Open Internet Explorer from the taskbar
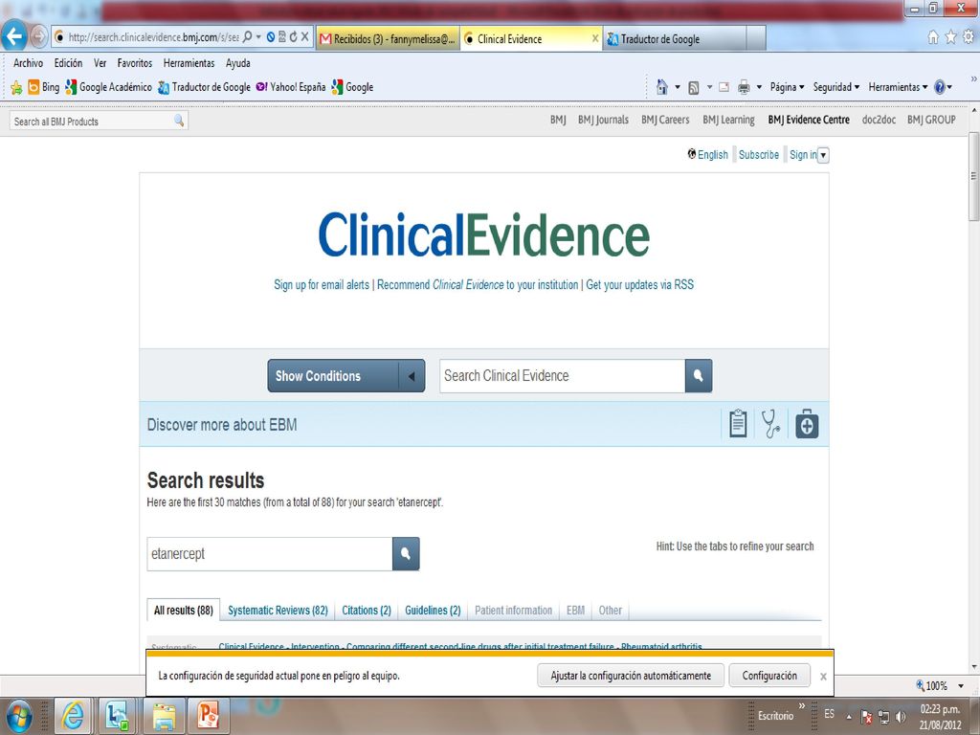 [73, 716]
